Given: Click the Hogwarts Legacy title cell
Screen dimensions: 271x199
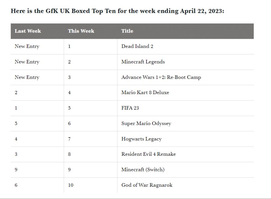Looking at the screenshot, I should coord(142,139).
